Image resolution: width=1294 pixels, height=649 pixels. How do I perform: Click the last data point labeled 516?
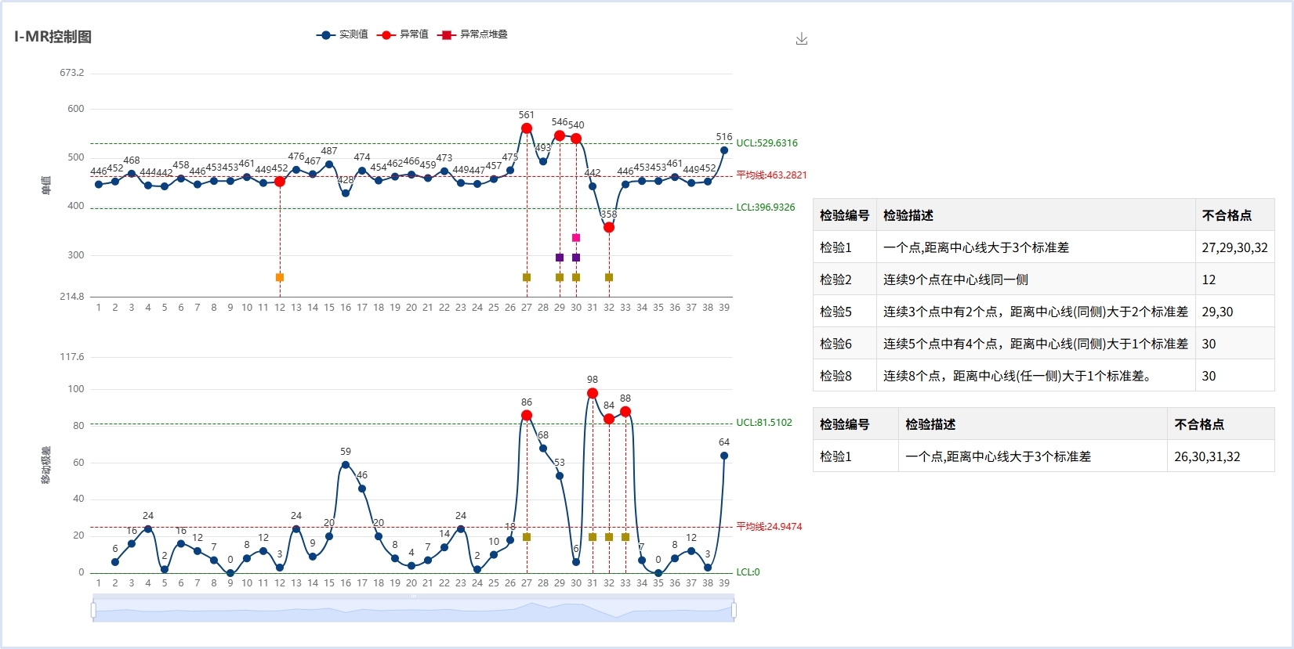pos(724,150)
